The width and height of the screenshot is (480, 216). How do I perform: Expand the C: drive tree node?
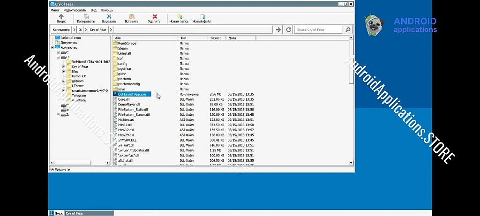tap(58, 52)
